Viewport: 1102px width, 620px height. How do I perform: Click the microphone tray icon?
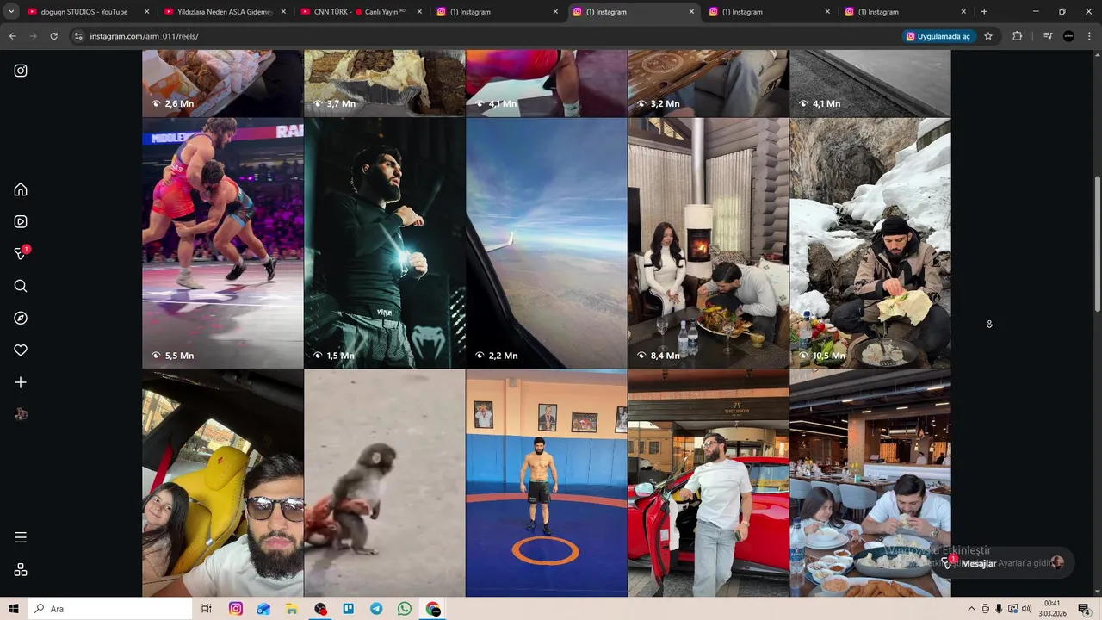1000,609
